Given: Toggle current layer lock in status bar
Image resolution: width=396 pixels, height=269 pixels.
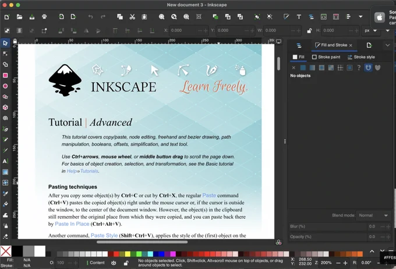Looking at the screenshot, I should pyautogui.click(x=126, y=263).
